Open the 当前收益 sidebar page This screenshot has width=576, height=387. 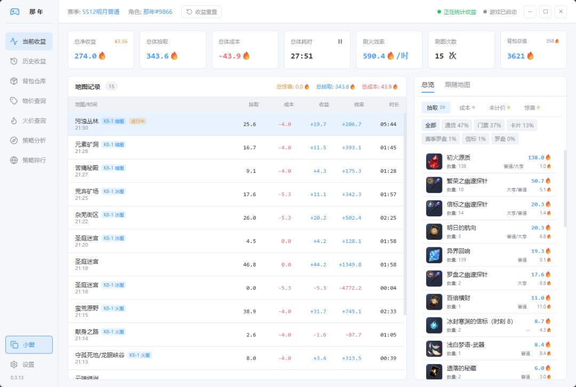coord(29,42)
